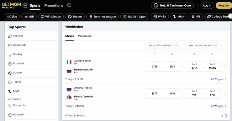Click the headset icon in Help button
The image size is (232, 121).
(156, 5)
